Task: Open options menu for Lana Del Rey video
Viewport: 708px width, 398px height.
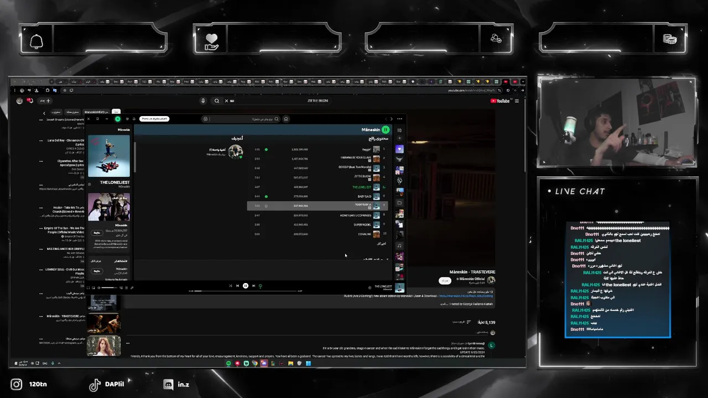Action: coord(41,140)
